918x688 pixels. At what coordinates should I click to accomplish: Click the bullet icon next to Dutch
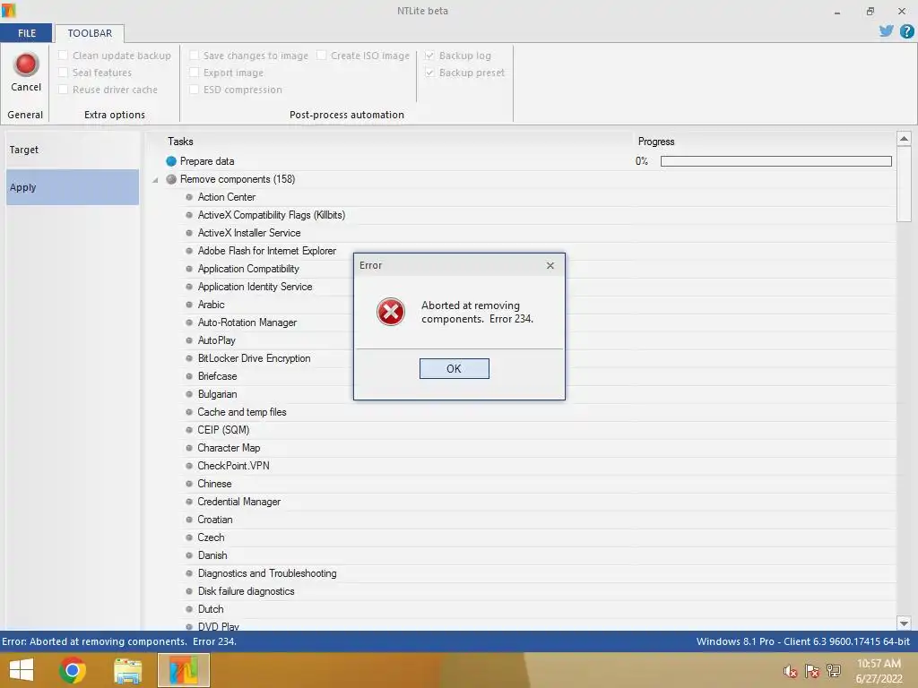(189, 609)
